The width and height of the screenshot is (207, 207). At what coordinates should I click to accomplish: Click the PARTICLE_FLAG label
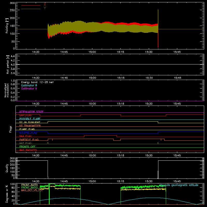point(29,139)
